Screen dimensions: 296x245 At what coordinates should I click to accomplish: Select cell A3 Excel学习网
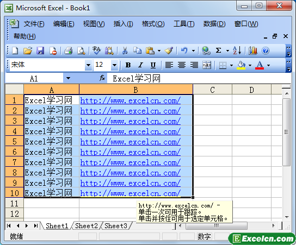tap(51, 121)
